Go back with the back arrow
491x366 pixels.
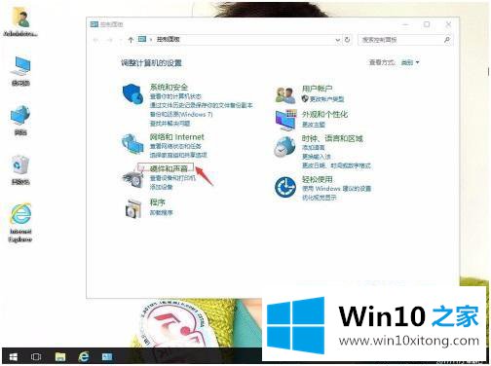tap(95, 40)
